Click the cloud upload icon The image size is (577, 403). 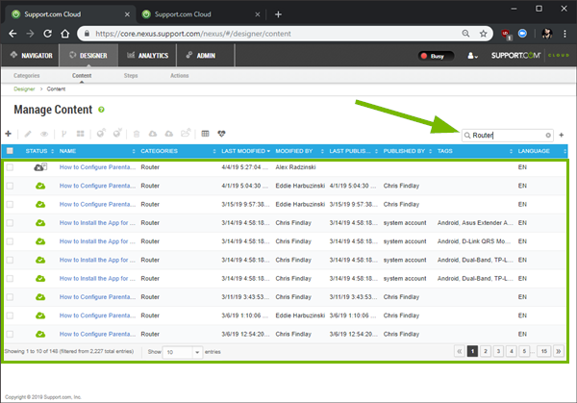(x=169, y=134)
